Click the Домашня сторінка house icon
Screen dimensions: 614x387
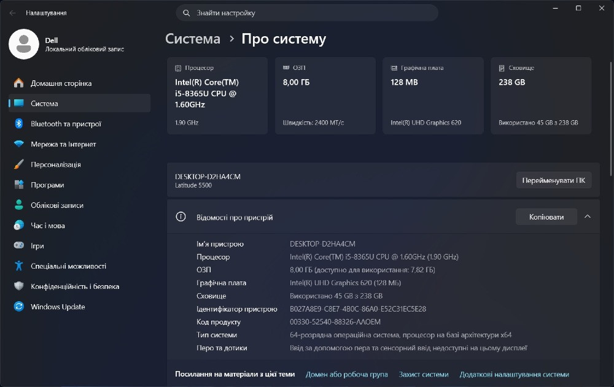[x=19, y=83]
